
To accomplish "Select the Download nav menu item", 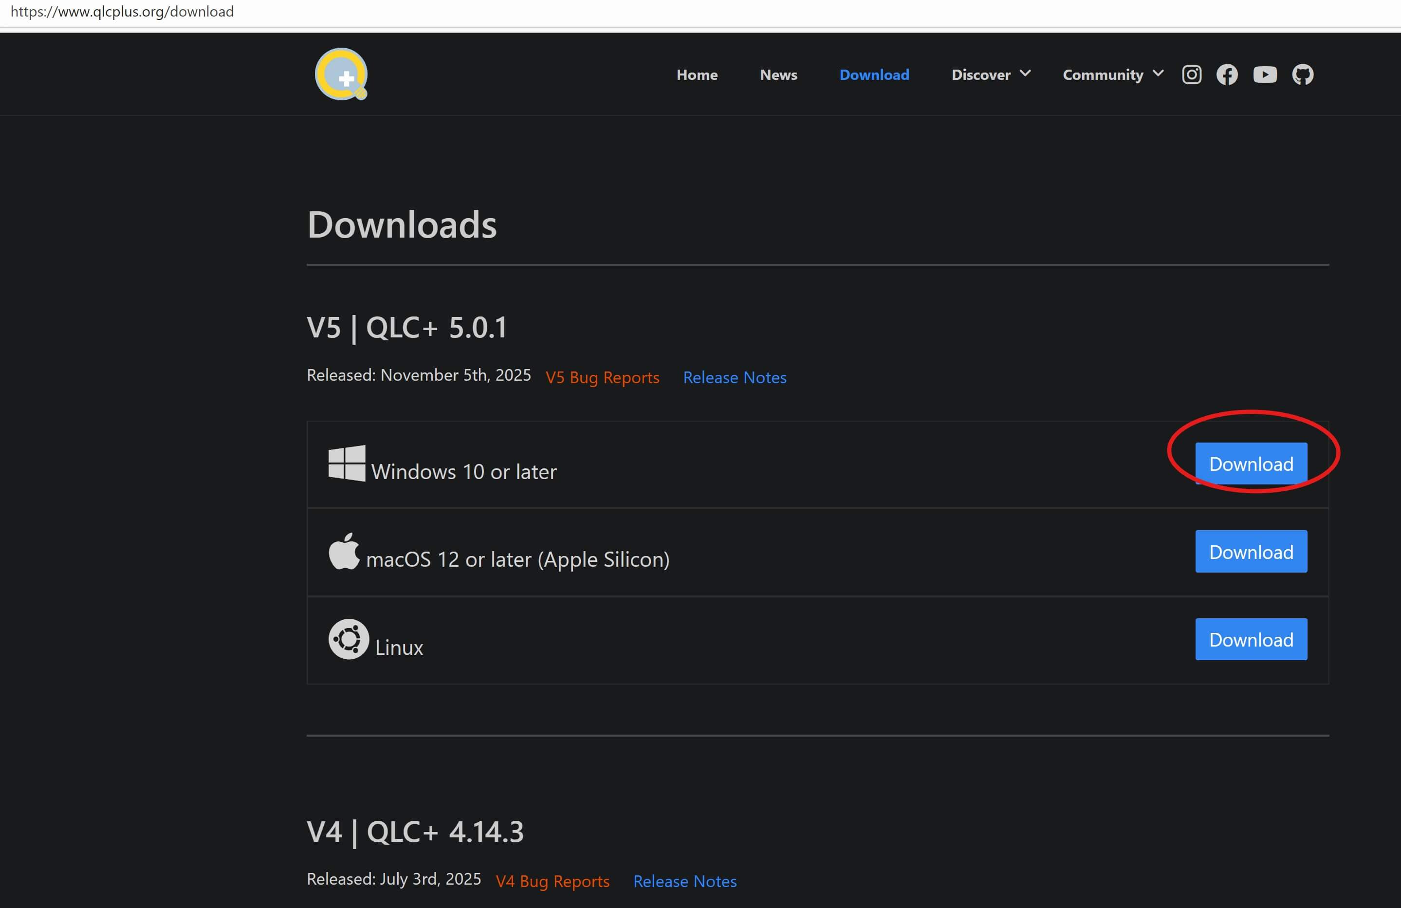I will (874, 75).
